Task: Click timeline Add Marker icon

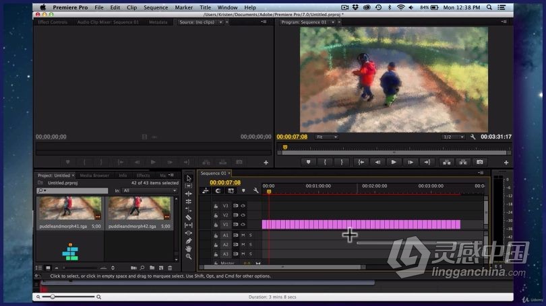Action: [x=243, y=190]
